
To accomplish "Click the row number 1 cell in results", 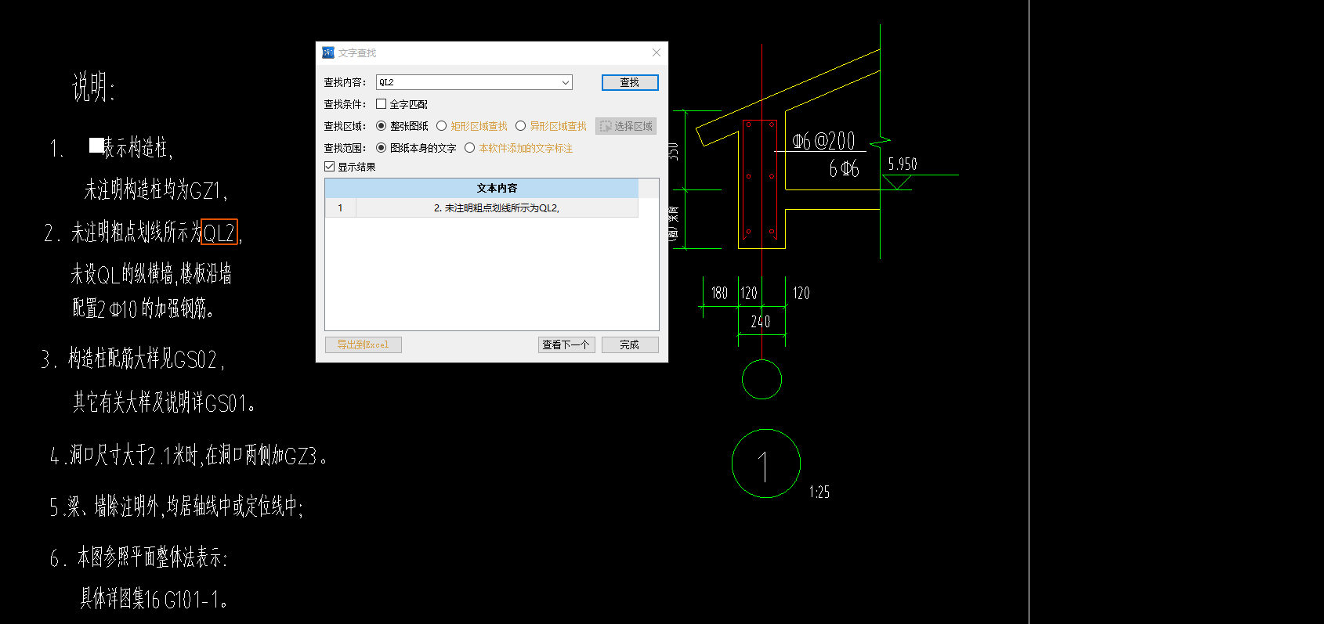I will pyautogui.click(x=340, y=207).
